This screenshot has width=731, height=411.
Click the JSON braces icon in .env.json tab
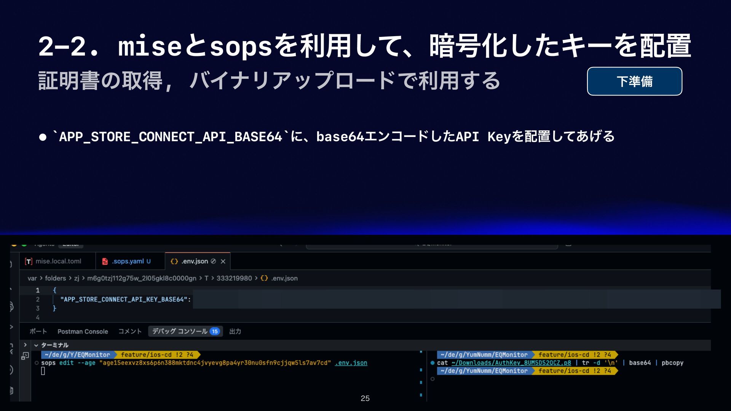pos(174,261)
